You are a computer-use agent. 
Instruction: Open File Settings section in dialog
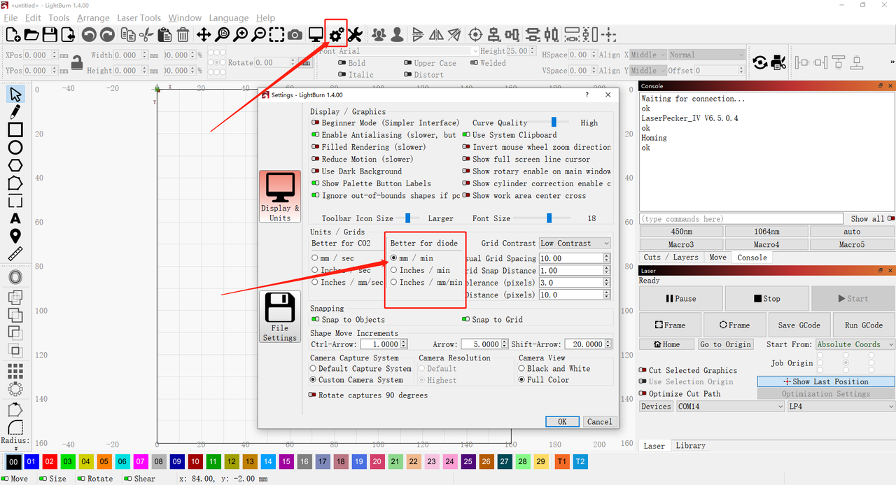(x=279, y=318)
